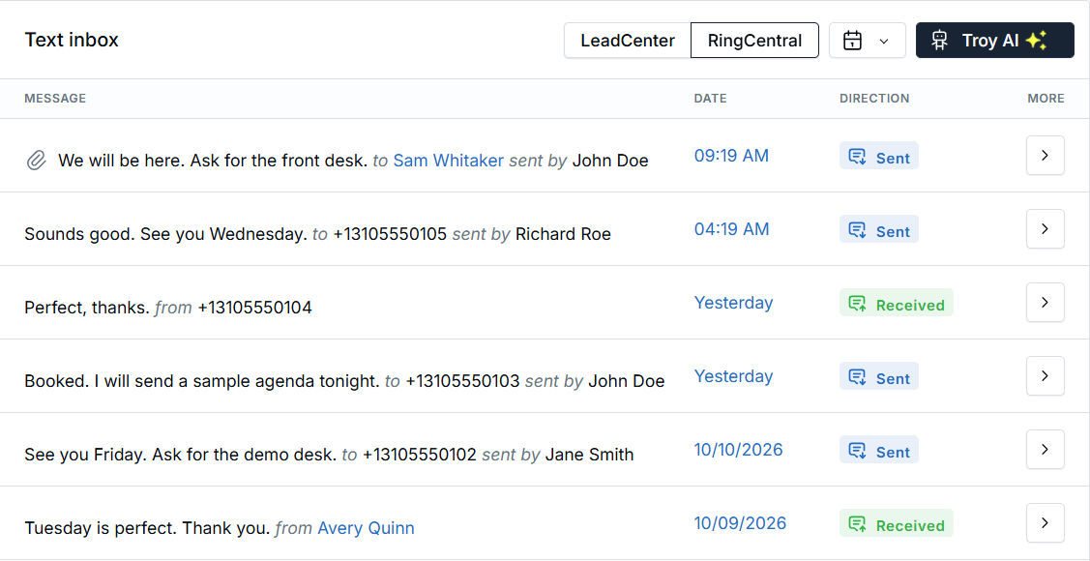Click message 'See you Friday. Ask for the demo desk.'
Screen dimensions: 1090x561
tap(181, 455)
